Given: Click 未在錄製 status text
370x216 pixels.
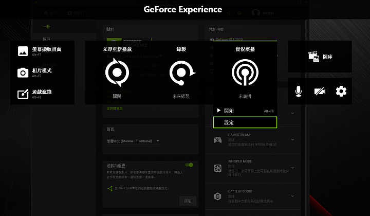Looking at the screenshot, I should coord(181,96).
